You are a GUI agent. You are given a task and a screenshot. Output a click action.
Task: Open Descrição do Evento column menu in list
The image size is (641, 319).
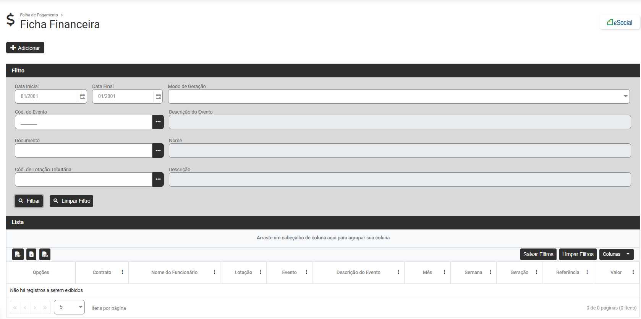398,272
